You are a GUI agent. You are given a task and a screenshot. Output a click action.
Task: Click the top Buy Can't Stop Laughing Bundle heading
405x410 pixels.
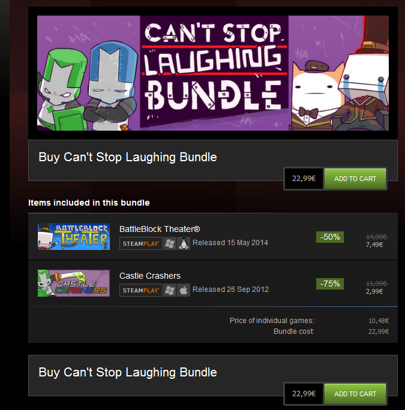[x=128, y=158]
